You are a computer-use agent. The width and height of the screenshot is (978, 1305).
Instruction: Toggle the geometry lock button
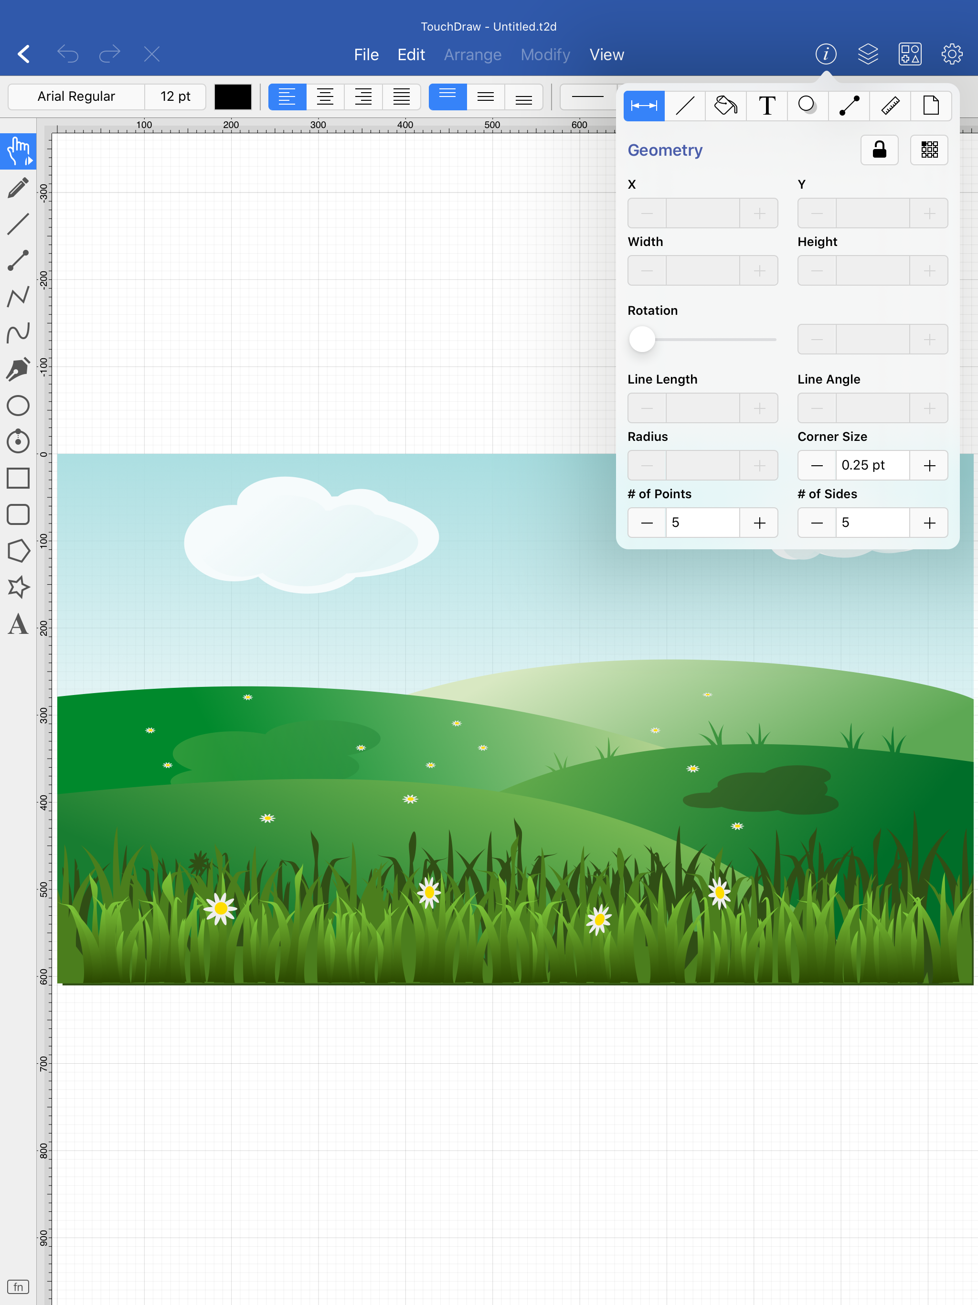879,150
